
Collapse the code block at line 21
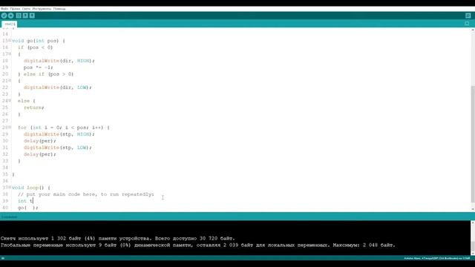(x=10, y=81)
